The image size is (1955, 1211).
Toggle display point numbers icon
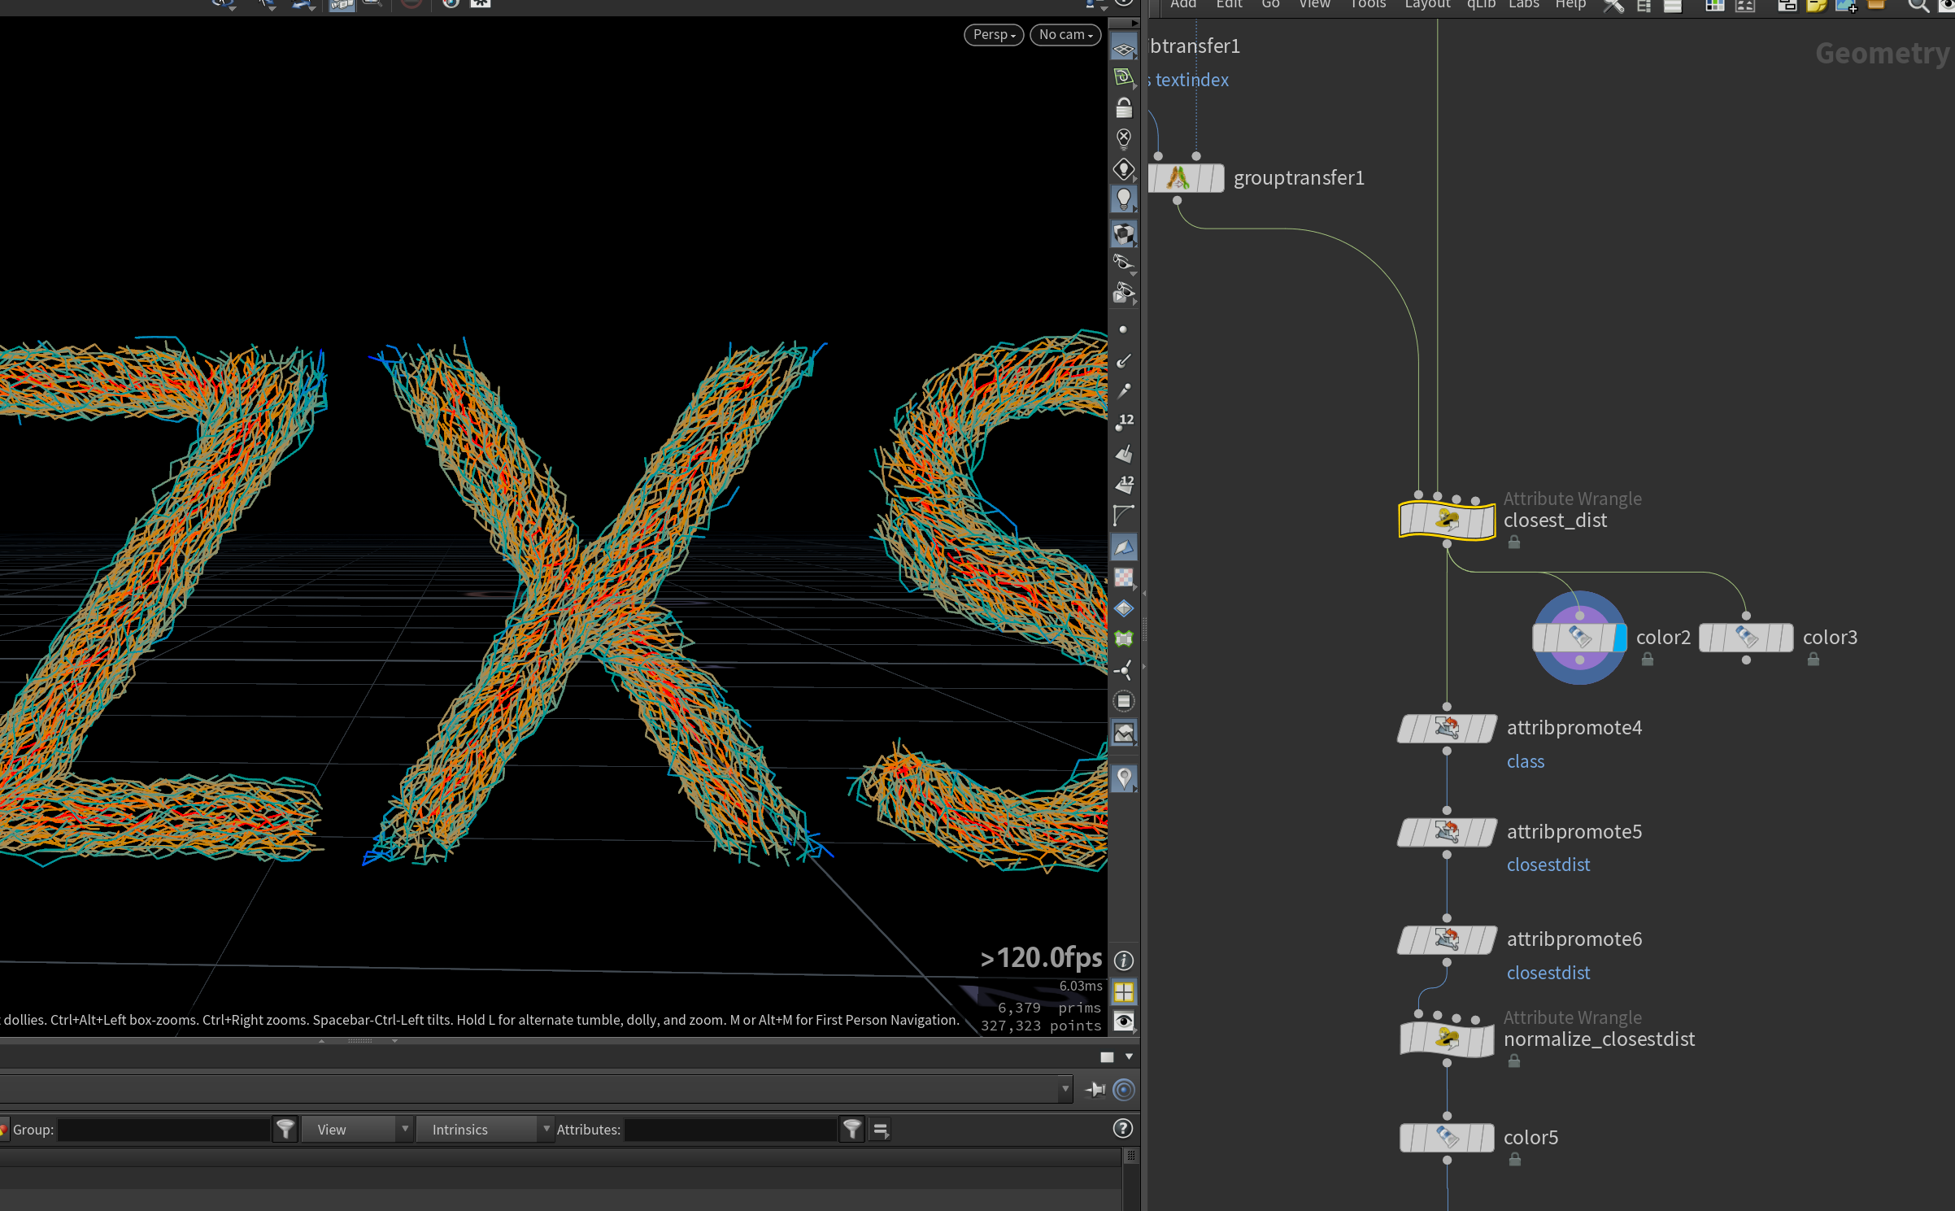point(1124,422)
